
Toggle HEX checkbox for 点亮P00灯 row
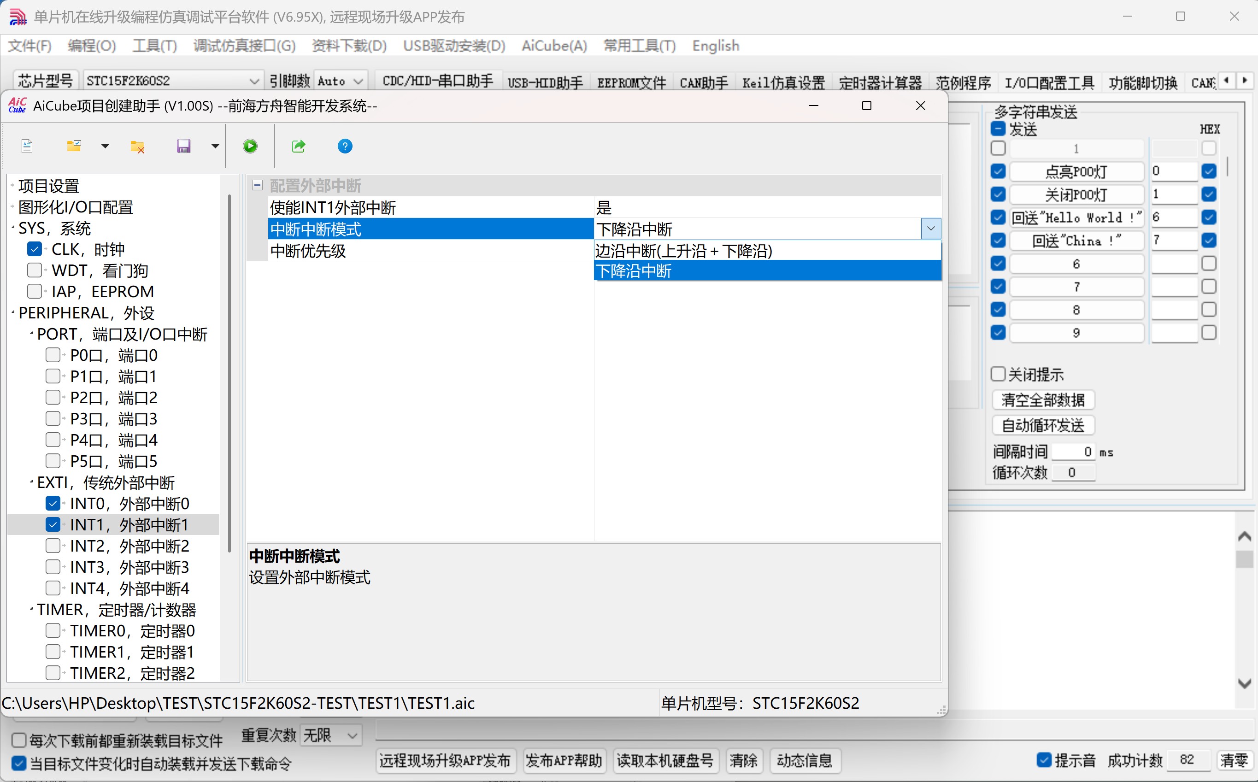1208,171
